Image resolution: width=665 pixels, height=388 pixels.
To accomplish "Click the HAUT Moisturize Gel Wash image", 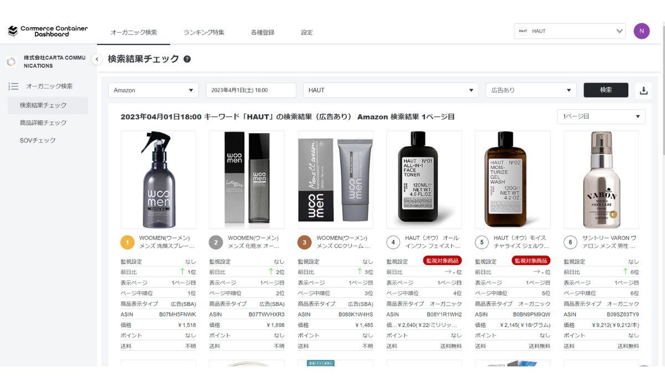I will click(513, 180).
